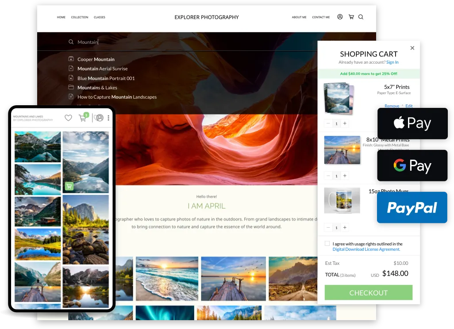Go to the Home menu item
This screenshot has width=454, height=329.
click(x=61, y=17)
